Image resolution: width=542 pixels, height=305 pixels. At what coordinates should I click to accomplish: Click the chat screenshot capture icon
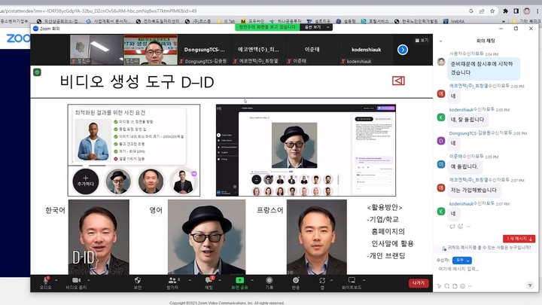447,286
